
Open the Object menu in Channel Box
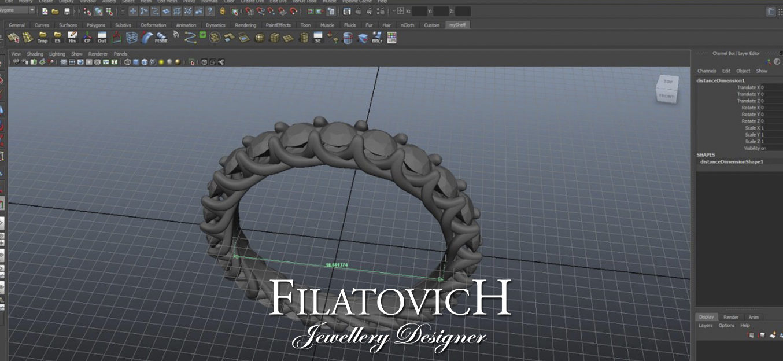tap(743, 71)
